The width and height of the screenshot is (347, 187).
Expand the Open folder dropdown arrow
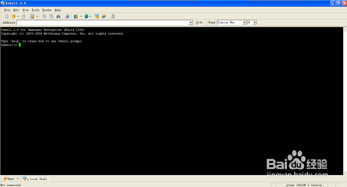click(18, 16)
